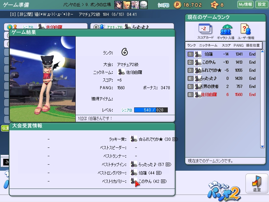This screenshot has width=269, height=202.
Task: Click ベストチップイン winner らったった♪ (57 回)
Action: coord(155,165)
